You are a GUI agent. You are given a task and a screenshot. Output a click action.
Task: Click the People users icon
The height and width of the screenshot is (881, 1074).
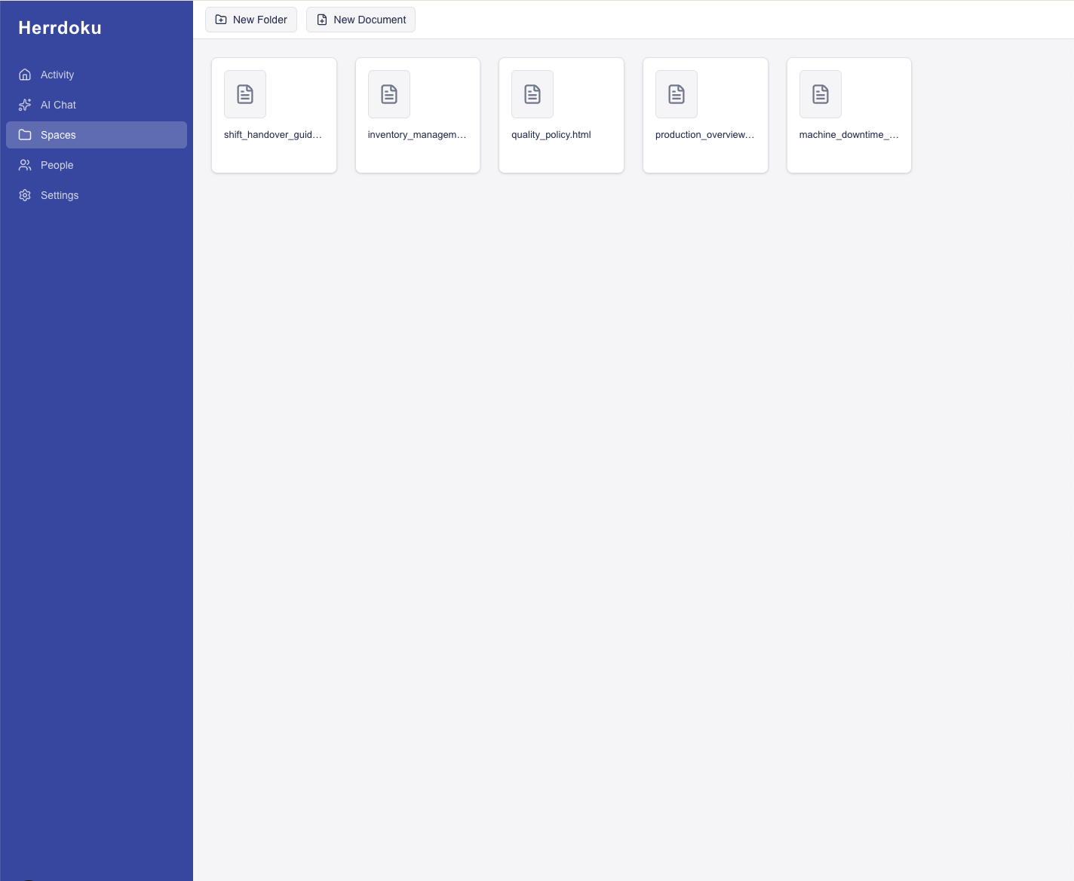[25, 165]
